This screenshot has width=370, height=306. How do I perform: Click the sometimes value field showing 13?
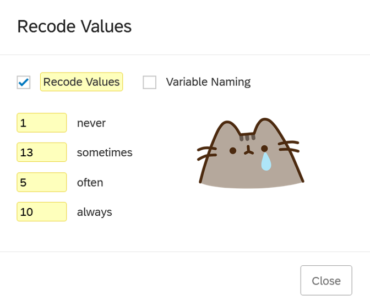pyautogui.click(x=42, y=152)
